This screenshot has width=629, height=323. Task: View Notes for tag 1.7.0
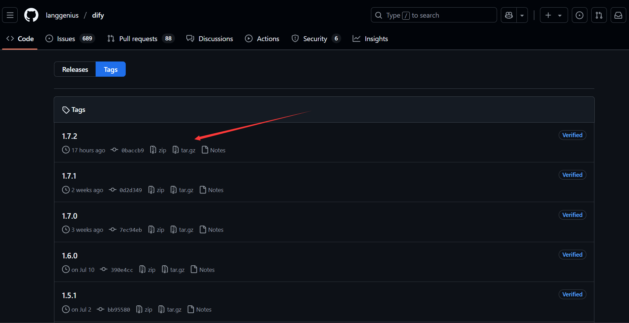(212, 230)
